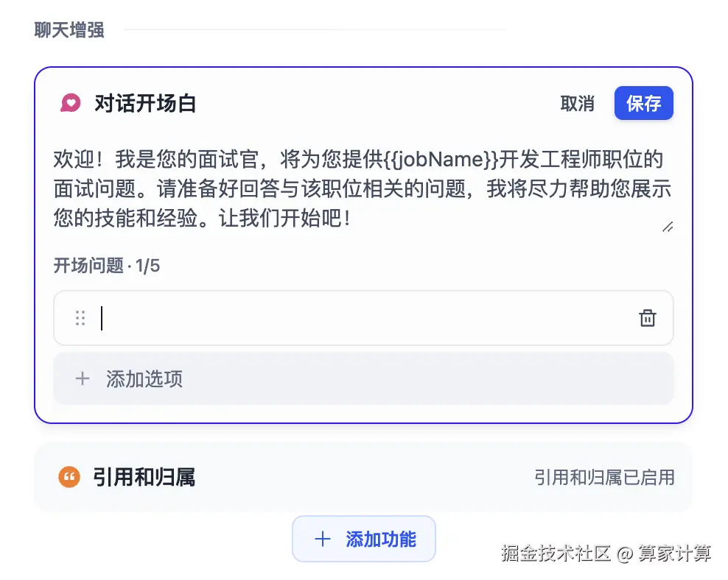Open the 添加功能 feature button
Screen dimensions: 728x580
click(x=363, y=539)
